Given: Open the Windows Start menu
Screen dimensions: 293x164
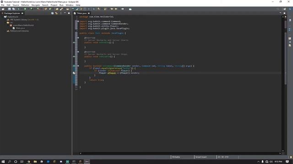Looking at the screenshot, I should [x=3, y=162].
